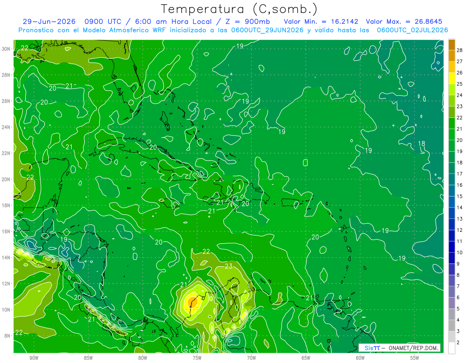Click "Pronóstico con el Modelo Atmósferico WRF" text

(x=93, y=30)
